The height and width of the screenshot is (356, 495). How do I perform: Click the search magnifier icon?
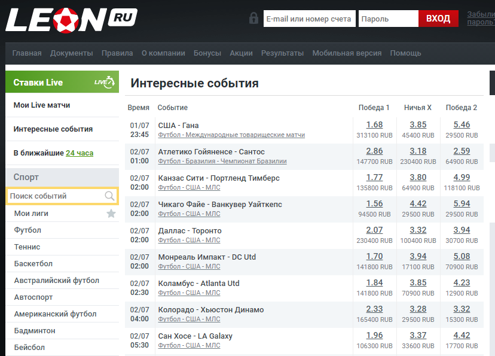(109, 196)
